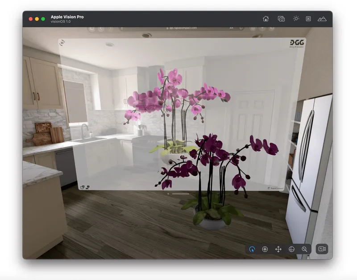Select the four-arrow pan tool
The image size is (357, 280).
[278, 249]
